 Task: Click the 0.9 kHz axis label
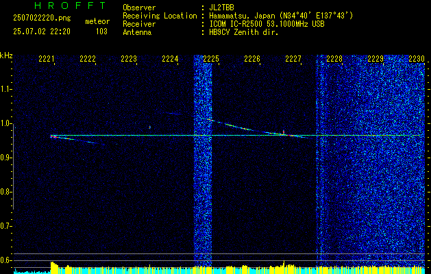[x=5, y=158]
